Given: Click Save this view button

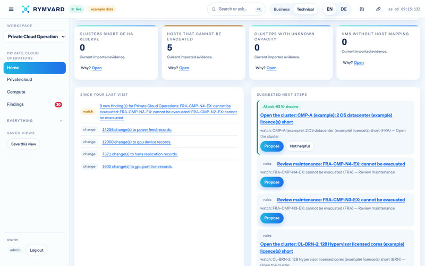Looking at the screenshot, I should pyautogui.click(x=23, y=144).
